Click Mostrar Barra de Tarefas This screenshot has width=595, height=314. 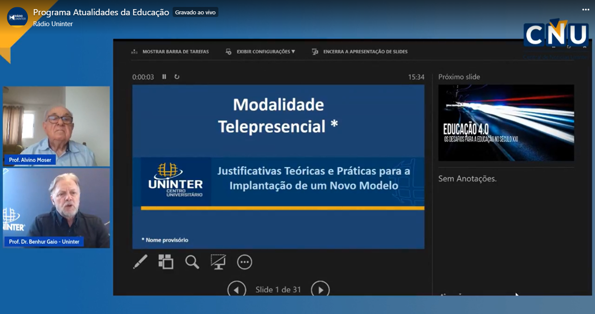tap(170, 51)
